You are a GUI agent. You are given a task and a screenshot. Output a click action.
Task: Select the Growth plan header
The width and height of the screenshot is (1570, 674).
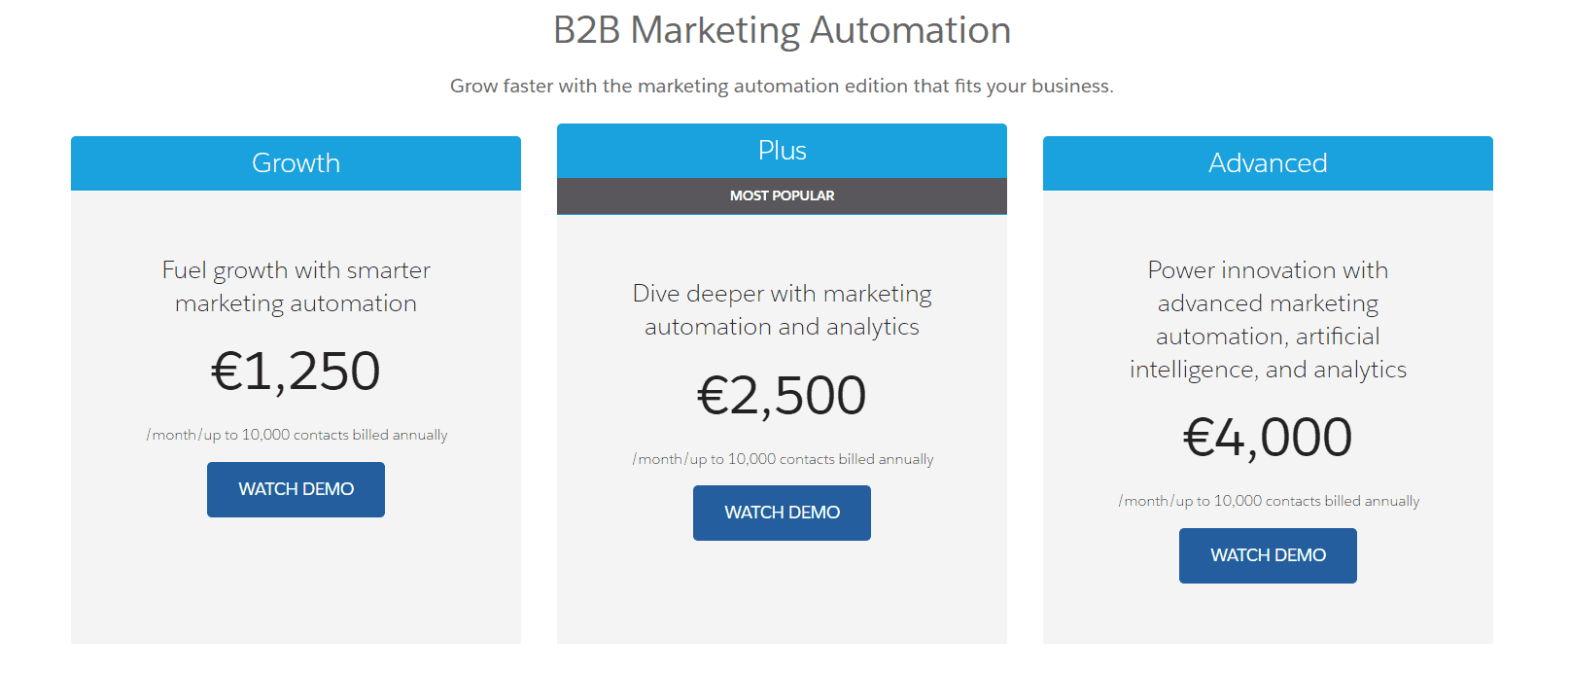click(296, 163)
